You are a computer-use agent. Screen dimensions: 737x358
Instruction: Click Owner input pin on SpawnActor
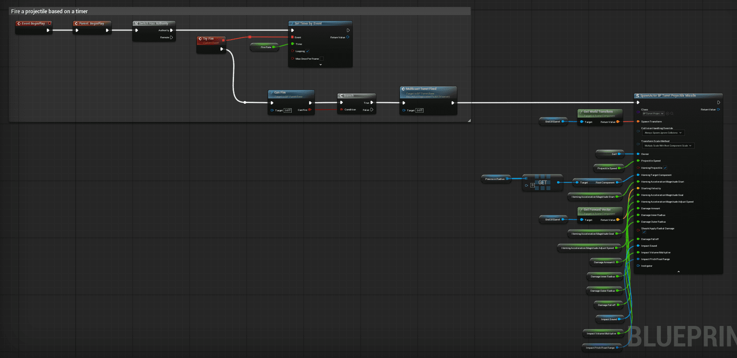coord(638,154)
